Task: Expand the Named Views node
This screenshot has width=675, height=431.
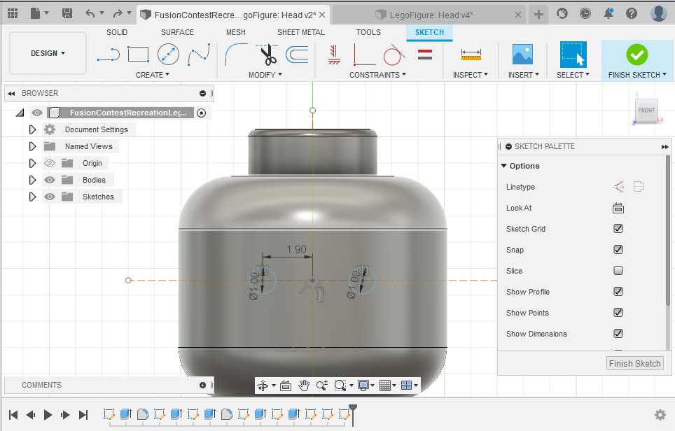Action: [32, 146]
